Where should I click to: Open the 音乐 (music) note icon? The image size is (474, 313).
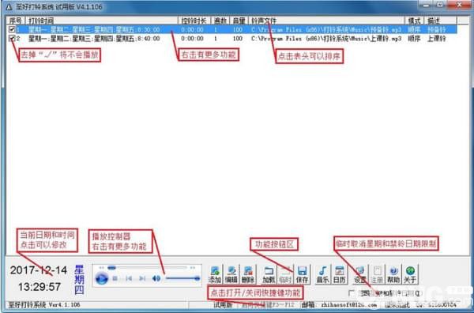click(322, 274)
